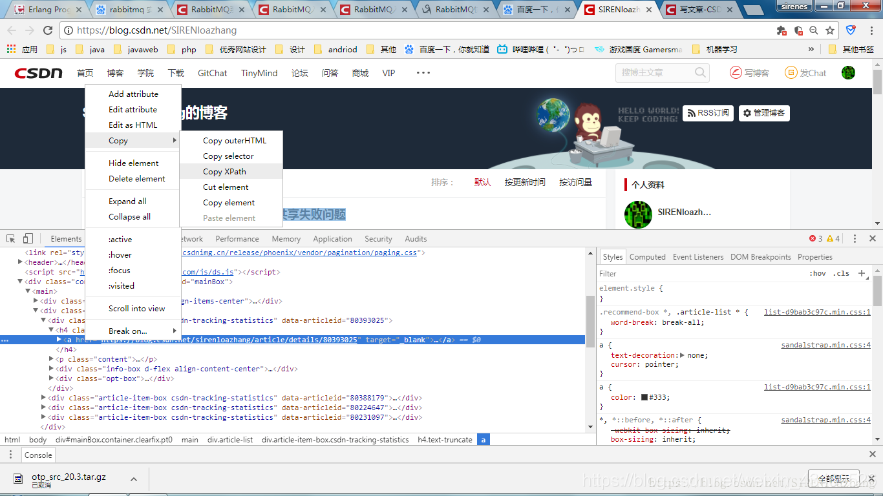Click the #333 color swatch
This screenshot has width=883, height=496.
tap(644, 397)
